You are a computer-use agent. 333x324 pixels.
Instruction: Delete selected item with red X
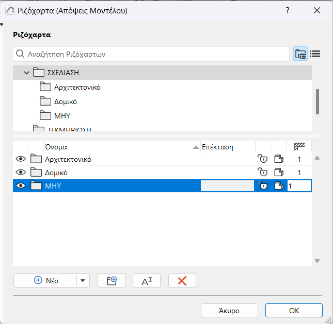[x=182, y=281]
